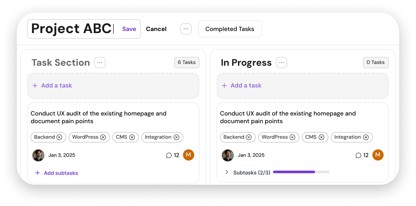Expand Subtasks (2/3) chevron
Screen dimensions: 416x206
[227, 172]
